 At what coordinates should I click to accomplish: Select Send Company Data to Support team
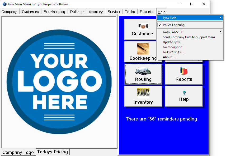pyautogui.click(x=189, y=37)
